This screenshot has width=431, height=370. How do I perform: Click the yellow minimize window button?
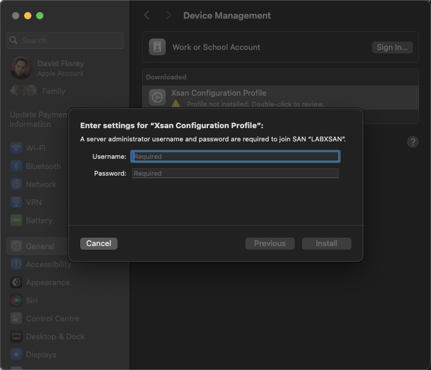pyautogui.click(x=28, y=16)
